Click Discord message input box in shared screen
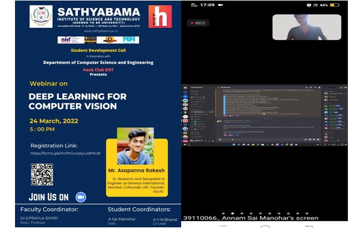This screenshot has height=229, width=349. (x=270, y=140)
